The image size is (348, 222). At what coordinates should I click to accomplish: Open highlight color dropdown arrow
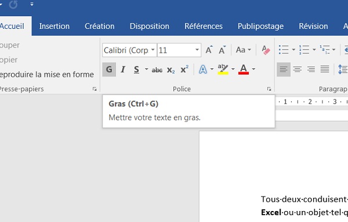click(233, 69)
